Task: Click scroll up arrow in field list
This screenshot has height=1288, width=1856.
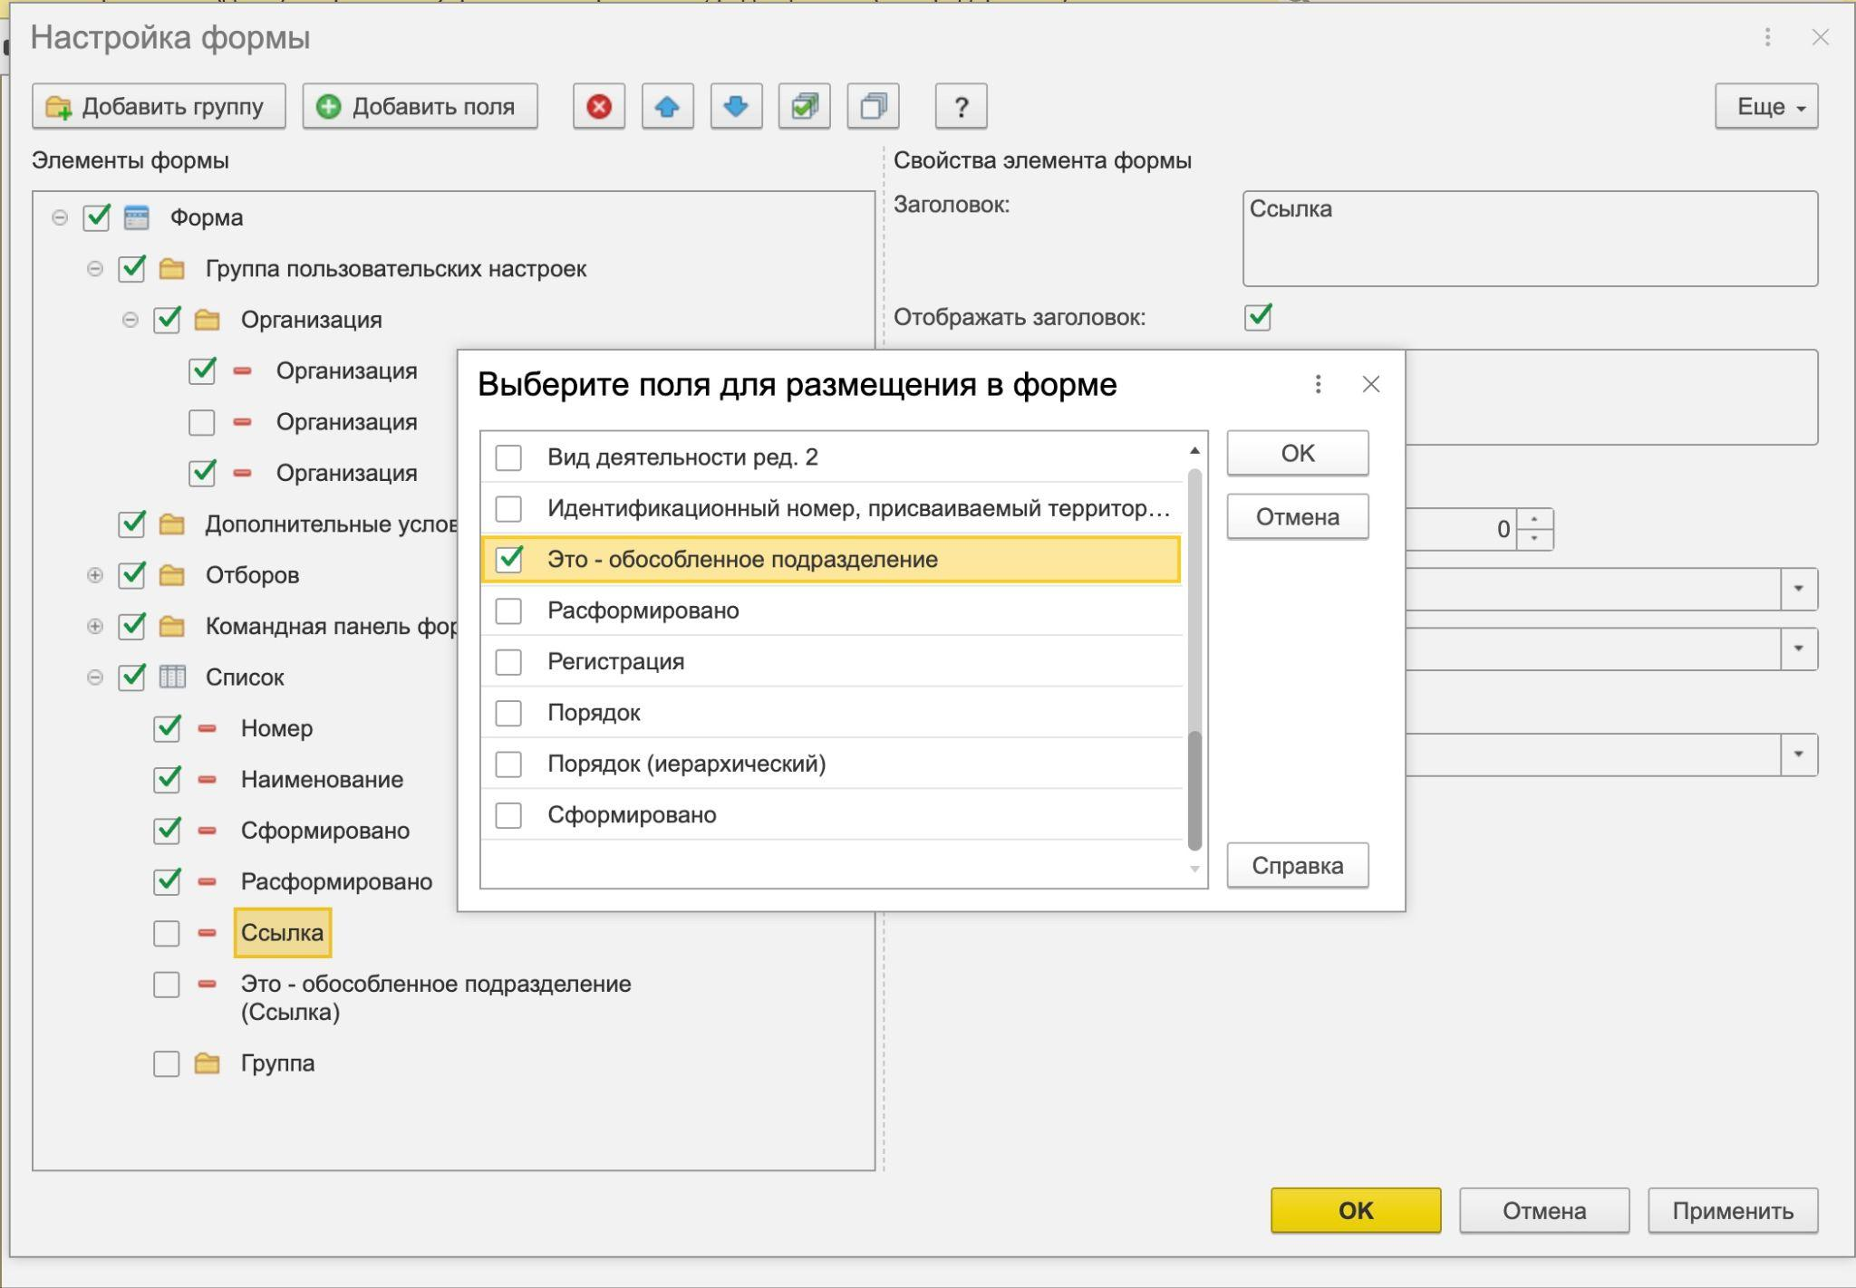Action: pos(1194,450)
